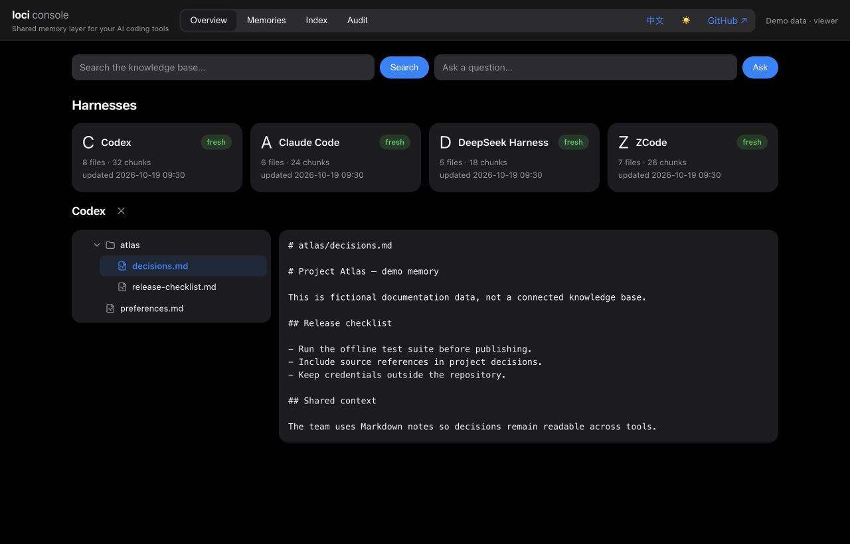850x544 pixels.
Task: Select the Codex harness card
Action: (157, 157)
